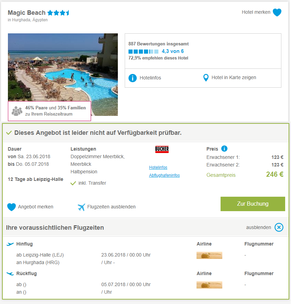291x304 pixels.
Task: Hide the flight times via ausblenden label
Action: 258,227
